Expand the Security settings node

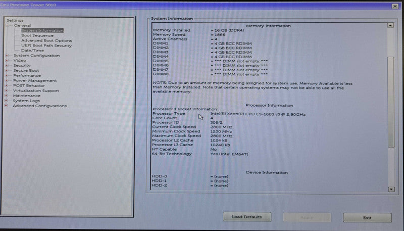[x=7, y=66]
